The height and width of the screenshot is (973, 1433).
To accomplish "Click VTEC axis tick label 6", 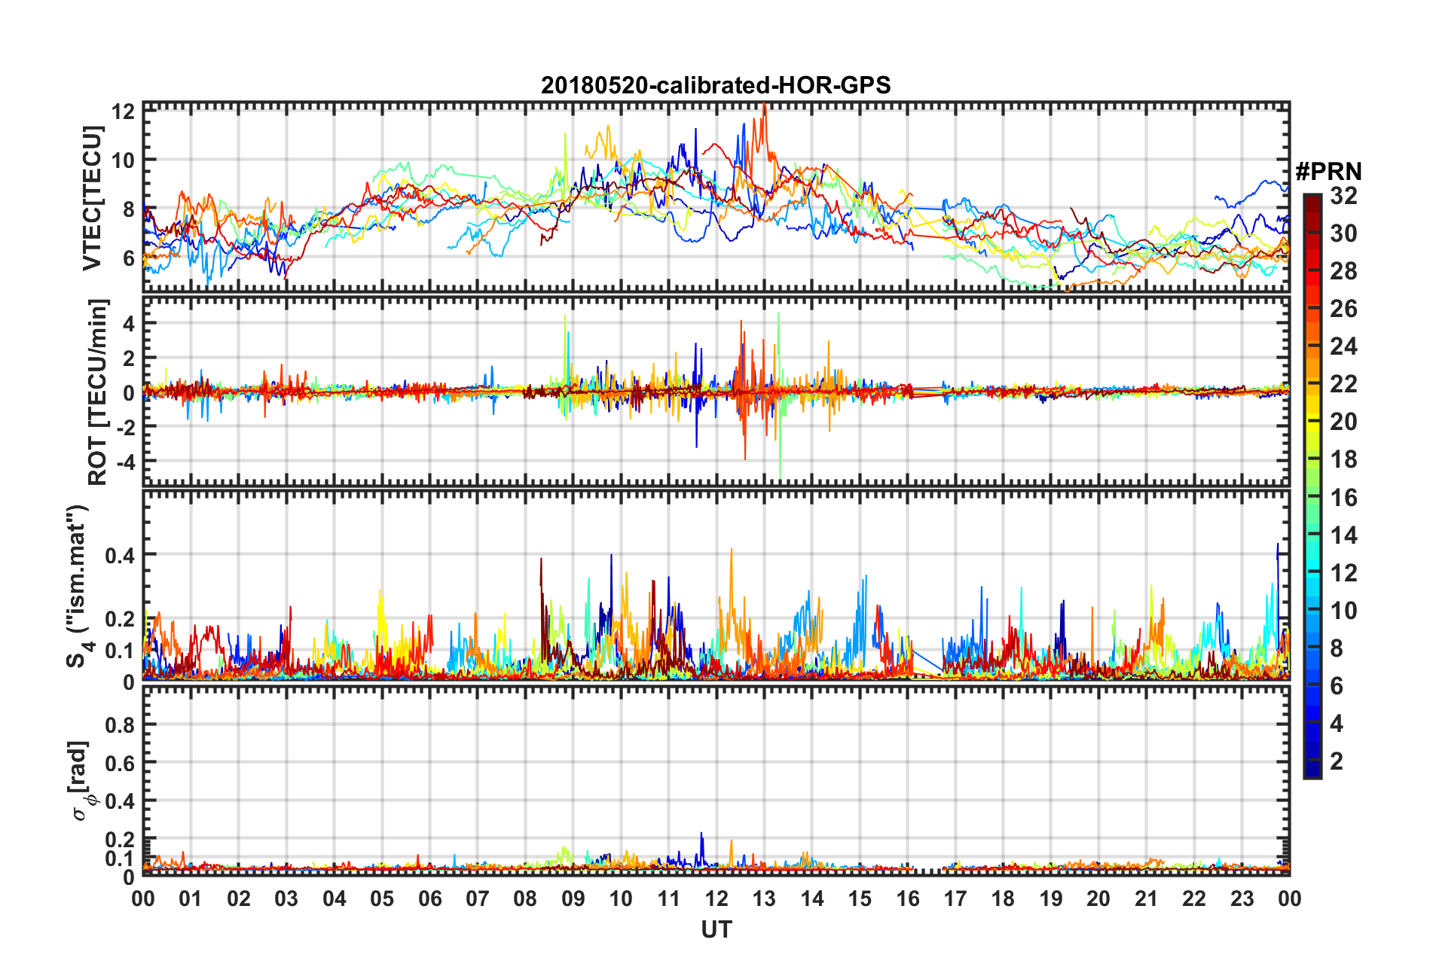I will pyautogui.click(x=128, y=258).
